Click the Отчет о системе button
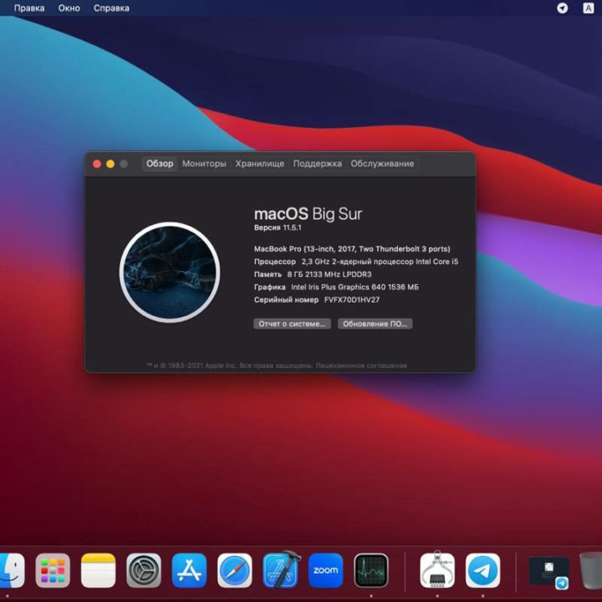 tap(292, 324)
